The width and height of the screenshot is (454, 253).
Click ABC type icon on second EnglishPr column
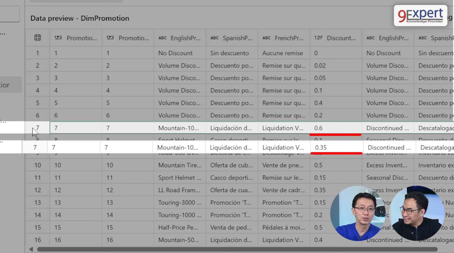[370, 38]
